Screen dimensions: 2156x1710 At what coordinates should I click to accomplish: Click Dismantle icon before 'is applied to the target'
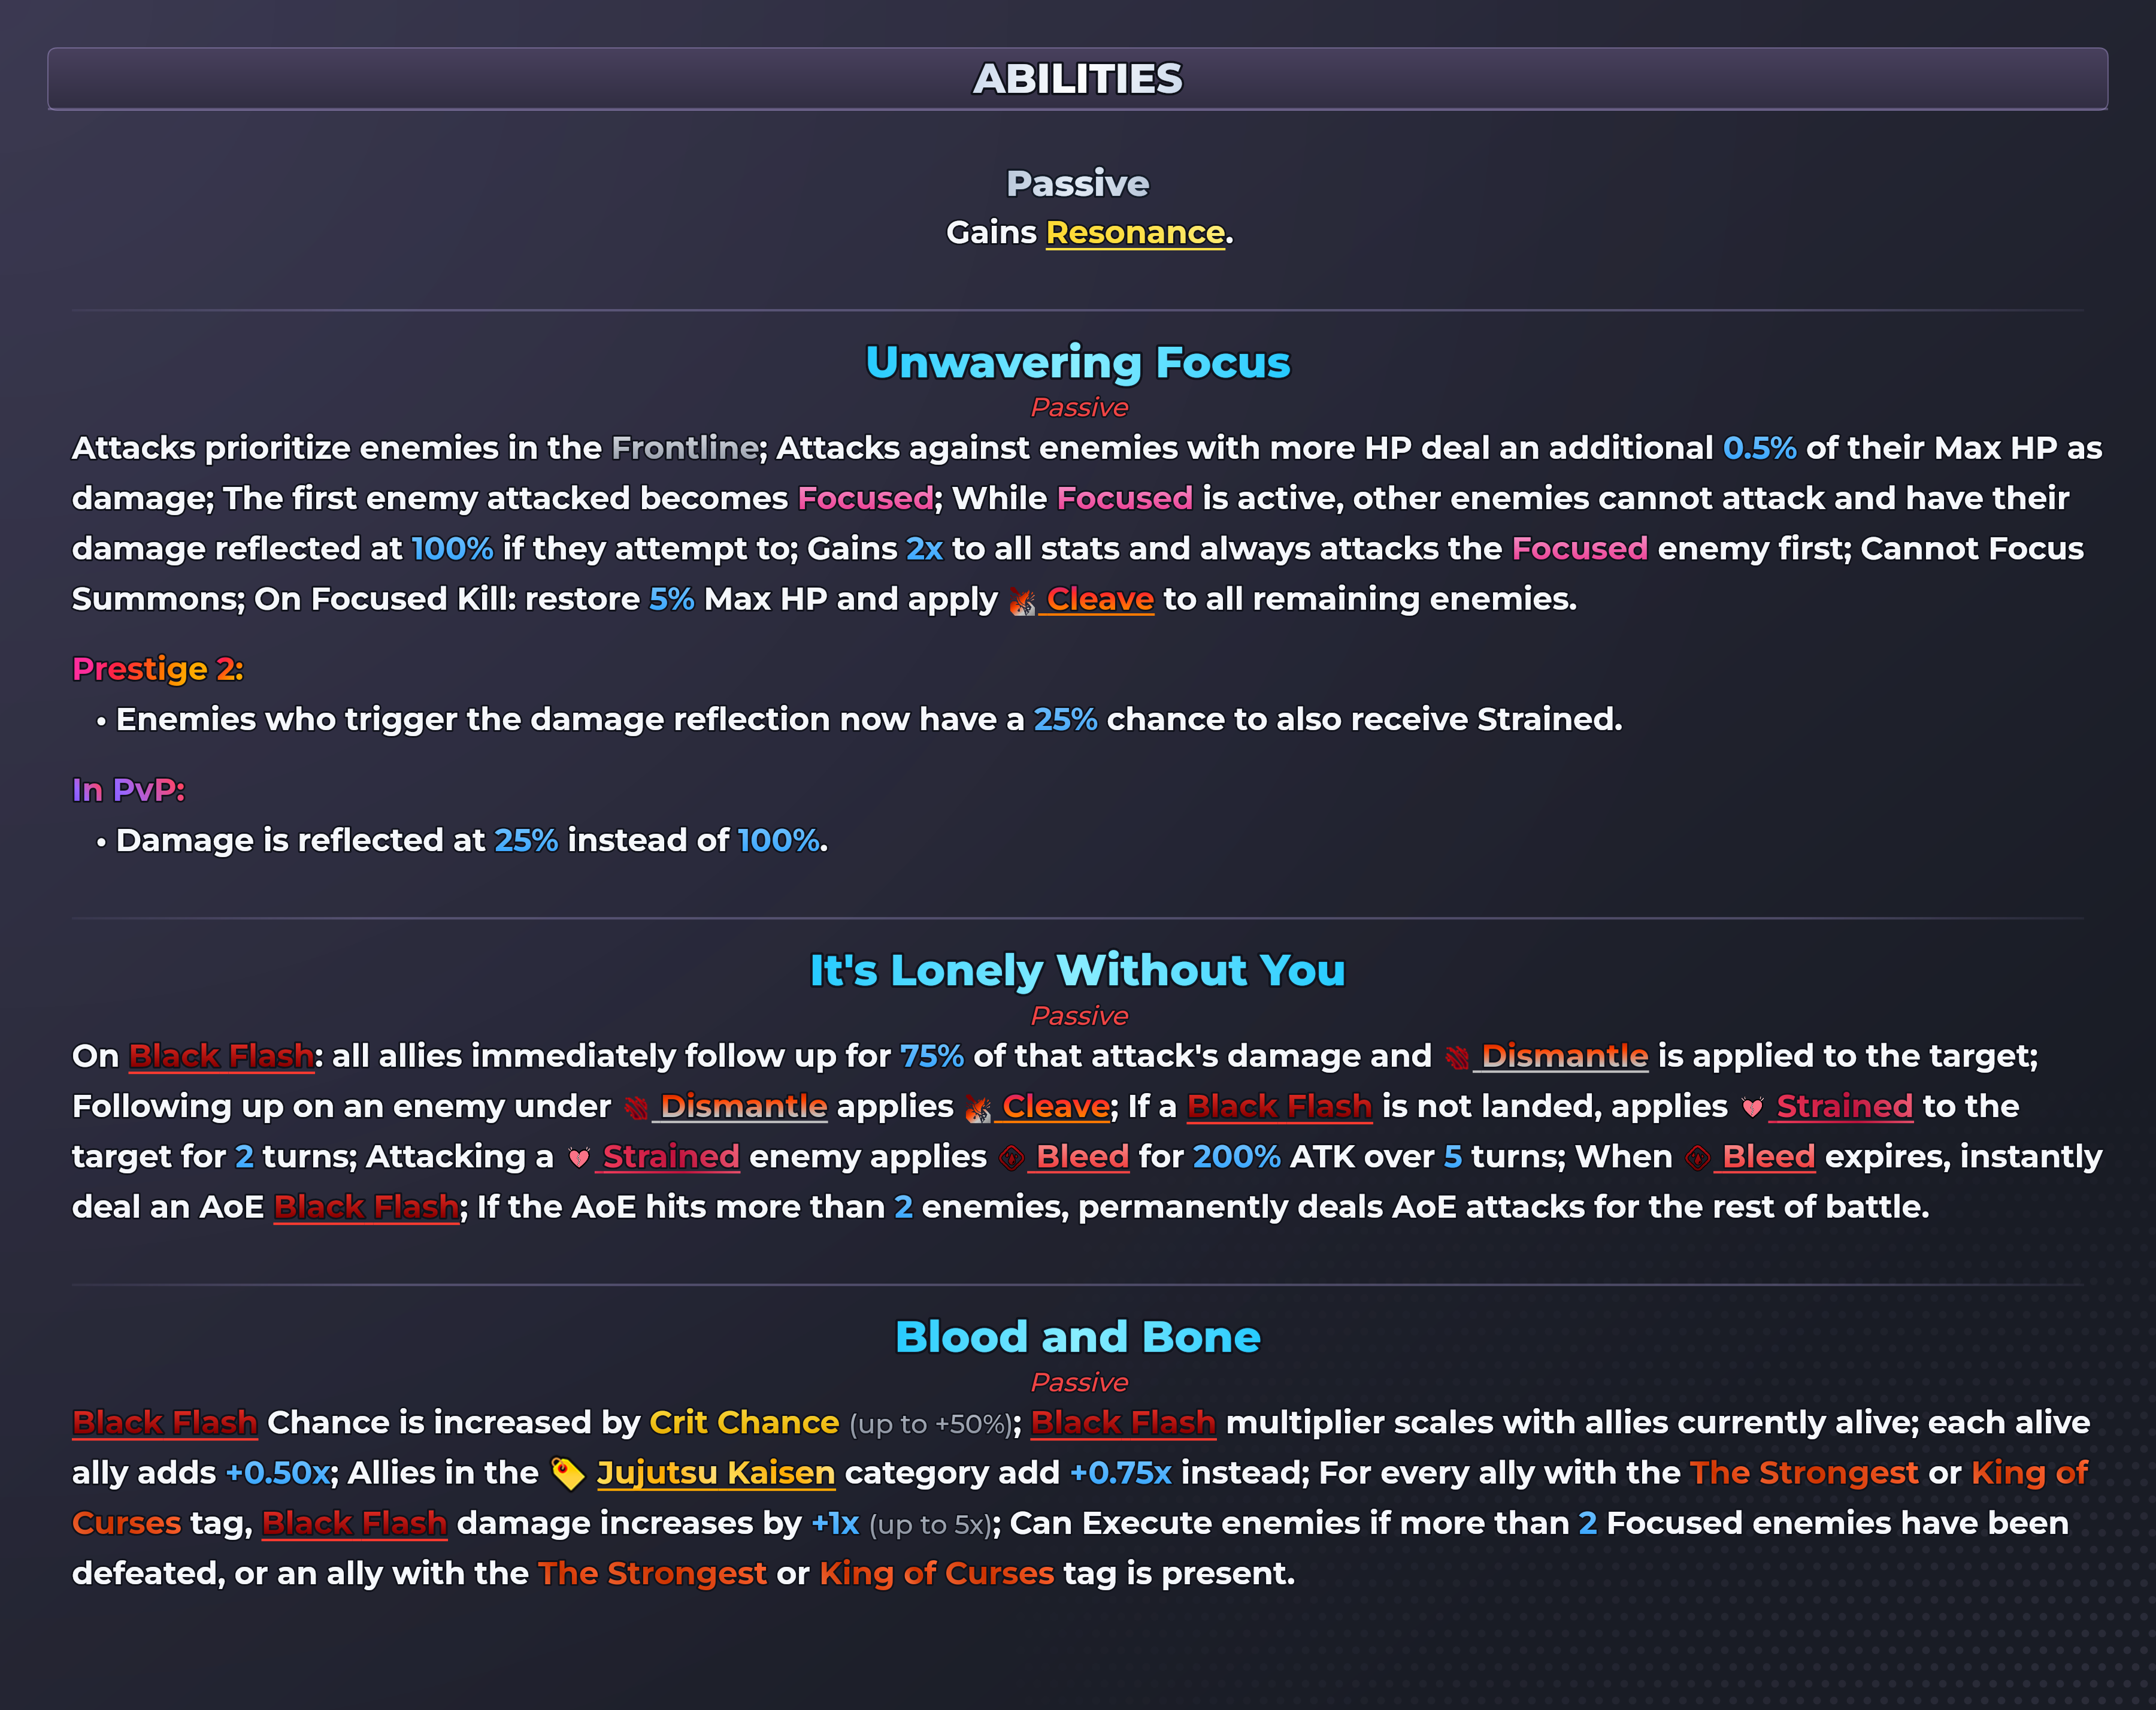(x=1456, y=1057)
